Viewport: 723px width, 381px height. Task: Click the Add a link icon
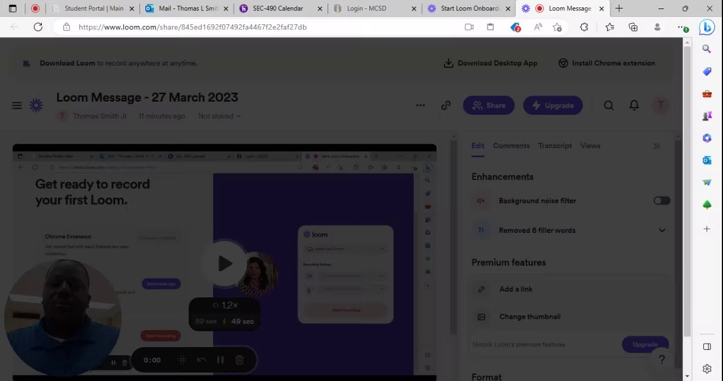481,289
